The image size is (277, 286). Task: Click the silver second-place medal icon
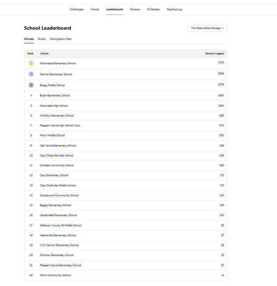click(31, 74)
